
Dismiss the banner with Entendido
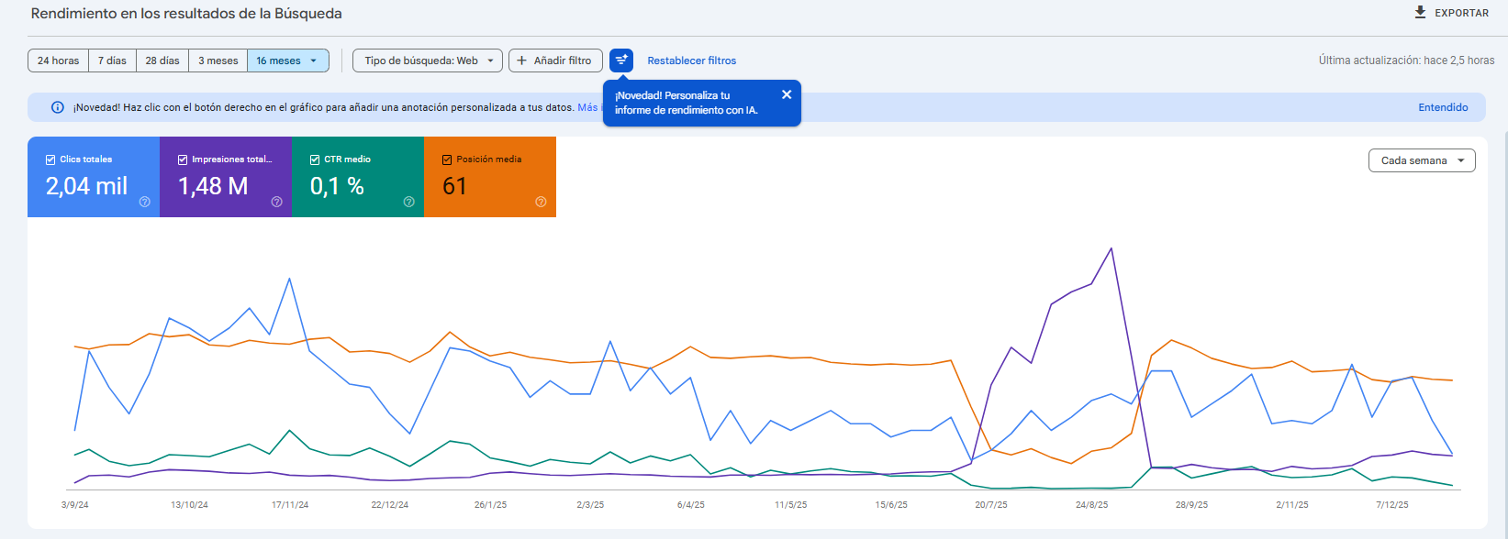(1443, 107)
